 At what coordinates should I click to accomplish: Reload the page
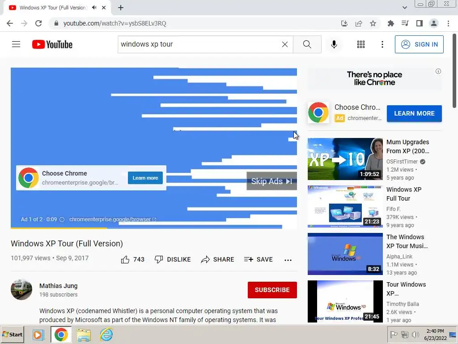pyautogui.click(x=38, y=23)
